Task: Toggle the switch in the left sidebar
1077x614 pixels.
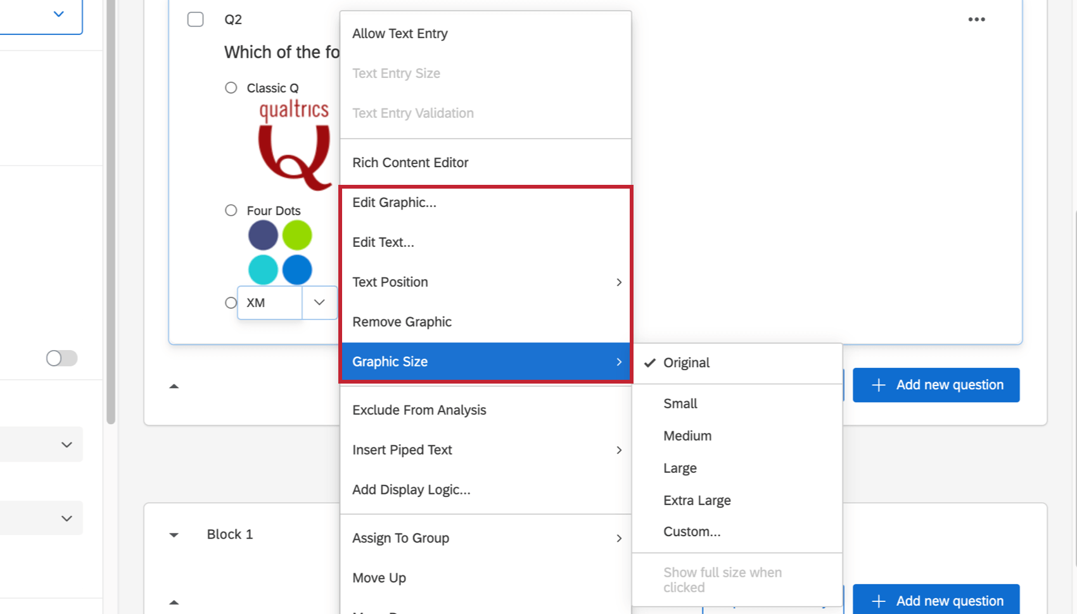Action: pyautogui.click(x=61, y=358)
